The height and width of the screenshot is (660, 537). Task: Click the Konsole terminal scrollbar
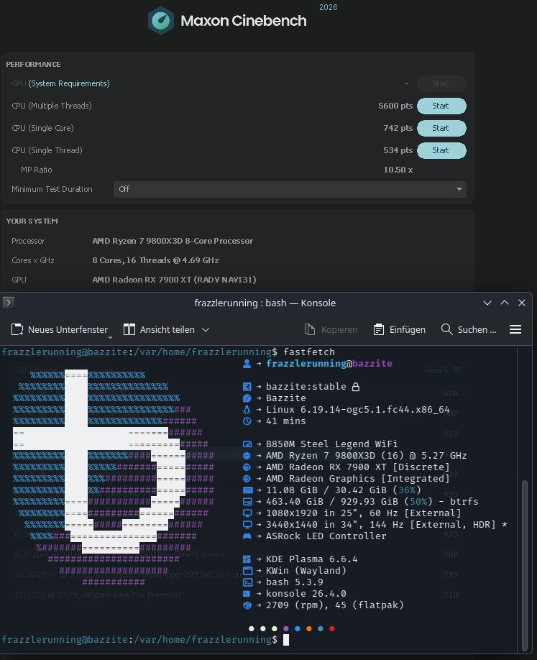click(524, 565)
